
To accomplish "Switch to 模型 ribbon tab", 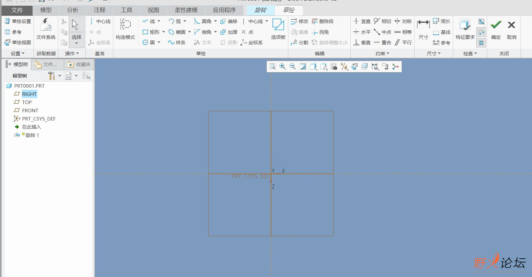I will (46, 10).
